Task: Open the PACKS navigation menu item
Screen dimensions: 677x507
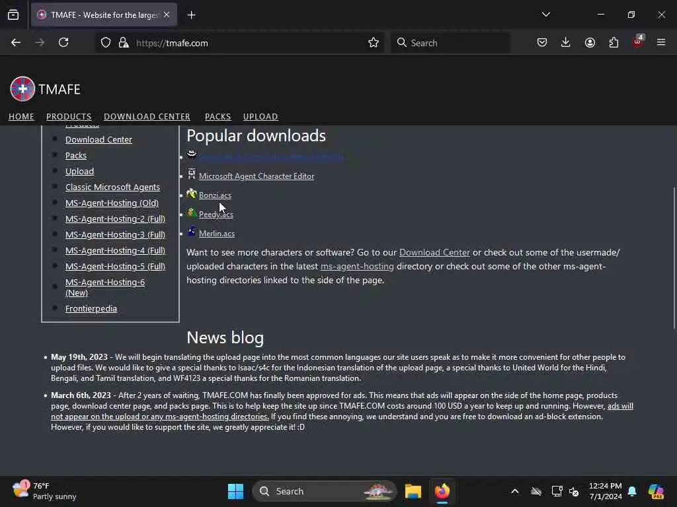Action: [x=218, y=116]
